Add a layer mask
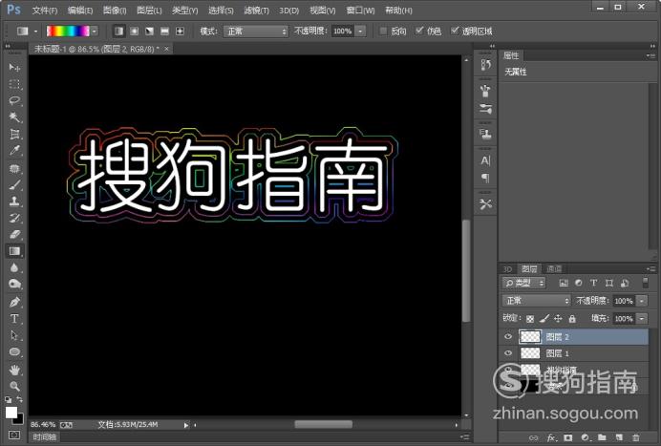 [x=568, y=437]
